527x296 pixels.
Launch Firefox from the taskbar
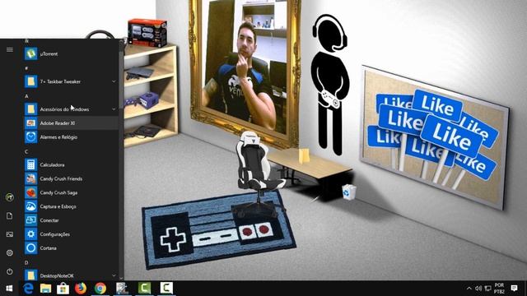click(81, 289)
